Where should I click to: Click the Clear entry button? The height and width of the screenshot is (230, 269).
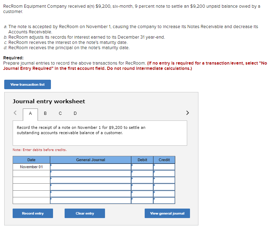(x=85, y=213)
